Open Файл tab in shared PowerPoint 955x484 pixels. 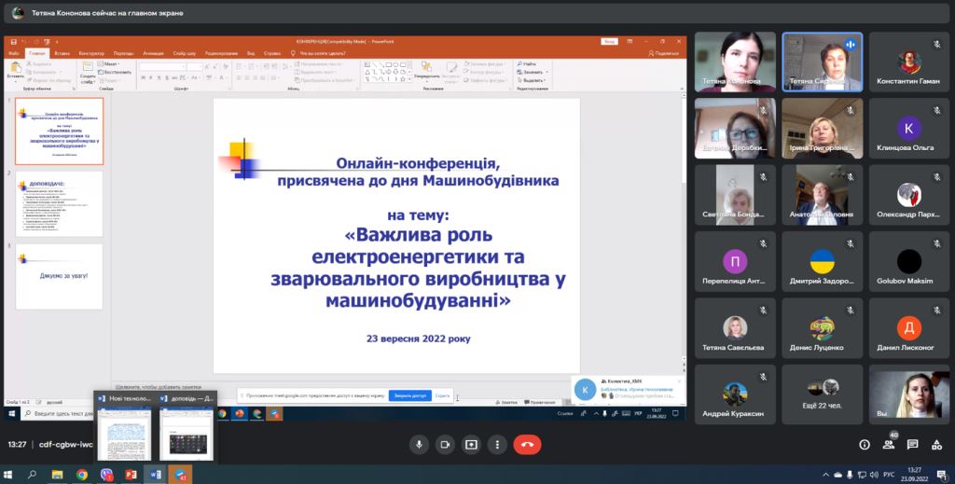[x=13, y=53]
